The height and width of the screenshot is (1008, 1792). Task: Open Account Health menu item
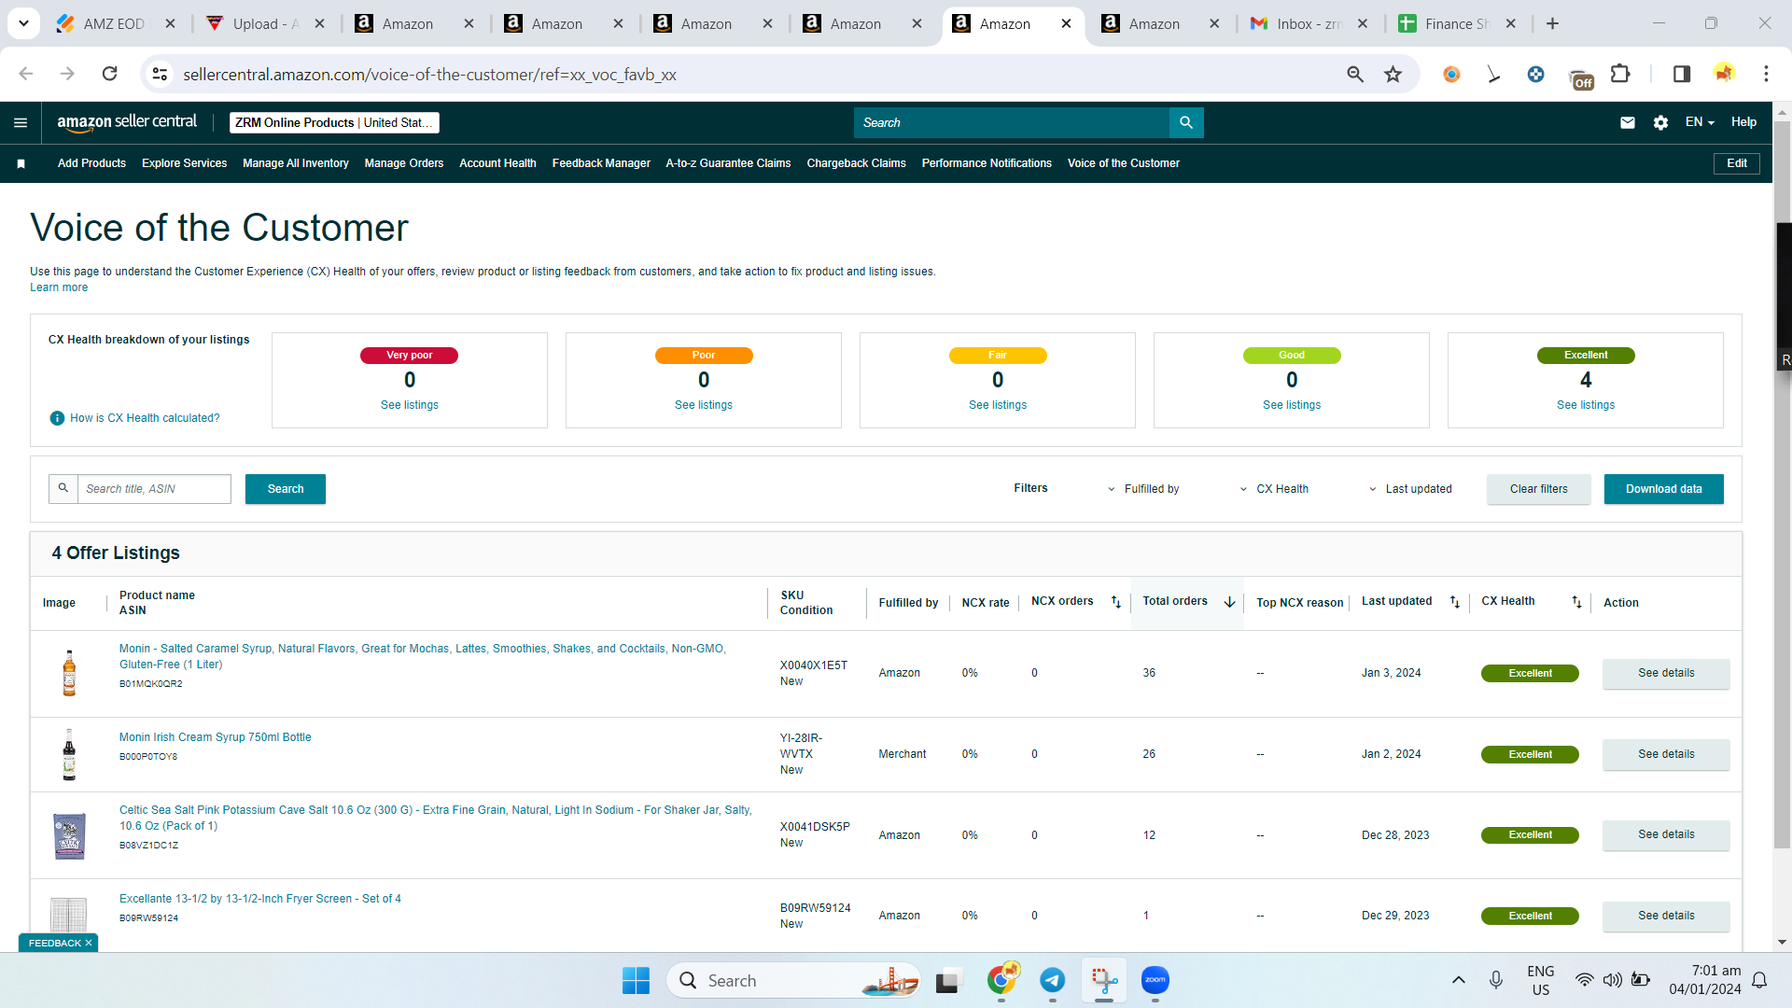[x=497, y=163]
